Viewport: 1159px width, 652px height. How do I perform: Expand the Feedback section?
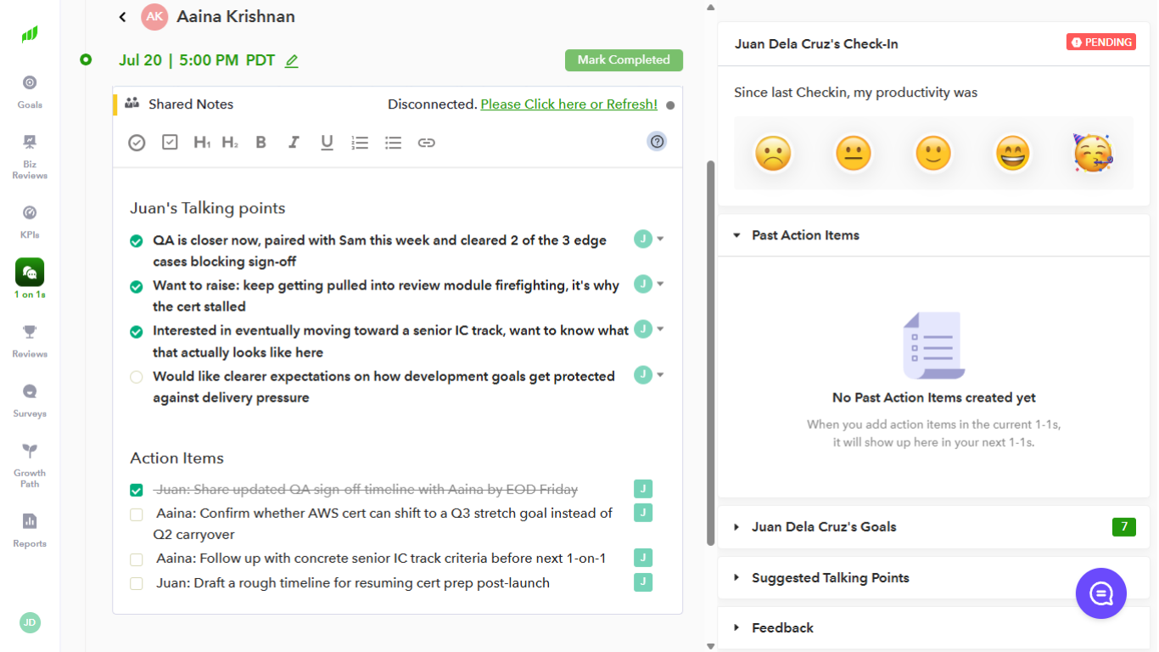click(x=736, y=628)
